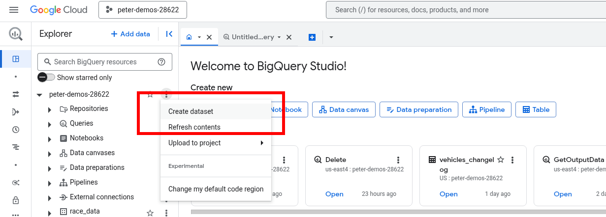Open the vehicles_changelog card
Image resolution: width=606 pixels, height=217 pixels.
(448, 194)
